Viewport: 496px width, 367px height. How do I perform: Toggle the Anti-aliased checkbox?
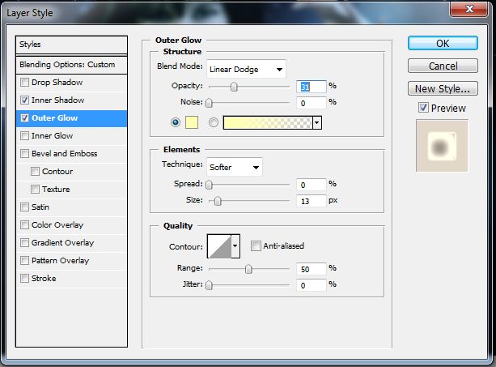pos(256,245)
